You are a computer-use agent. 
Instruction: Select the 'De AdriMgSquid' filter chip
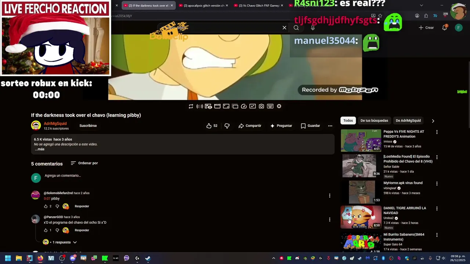(x=408, y=121)
